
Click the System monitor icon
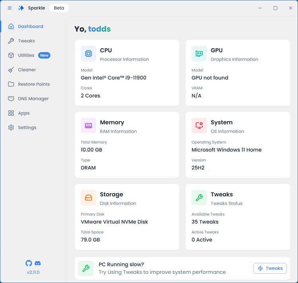[x=199, y=125]
